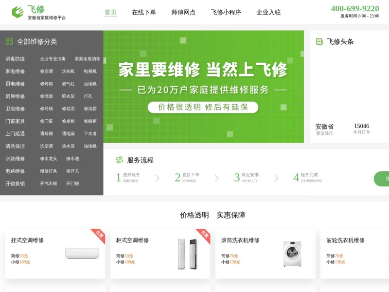
Task: Go to 在线下单 in the top nav
Action: (144, 12)
